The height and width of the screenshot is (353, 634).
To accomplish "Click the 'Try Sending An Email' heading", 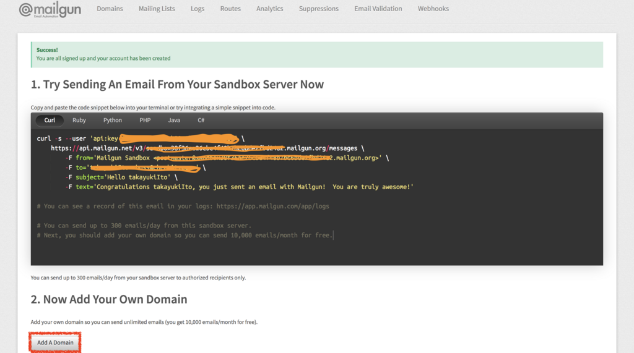I will coord(177,85).
